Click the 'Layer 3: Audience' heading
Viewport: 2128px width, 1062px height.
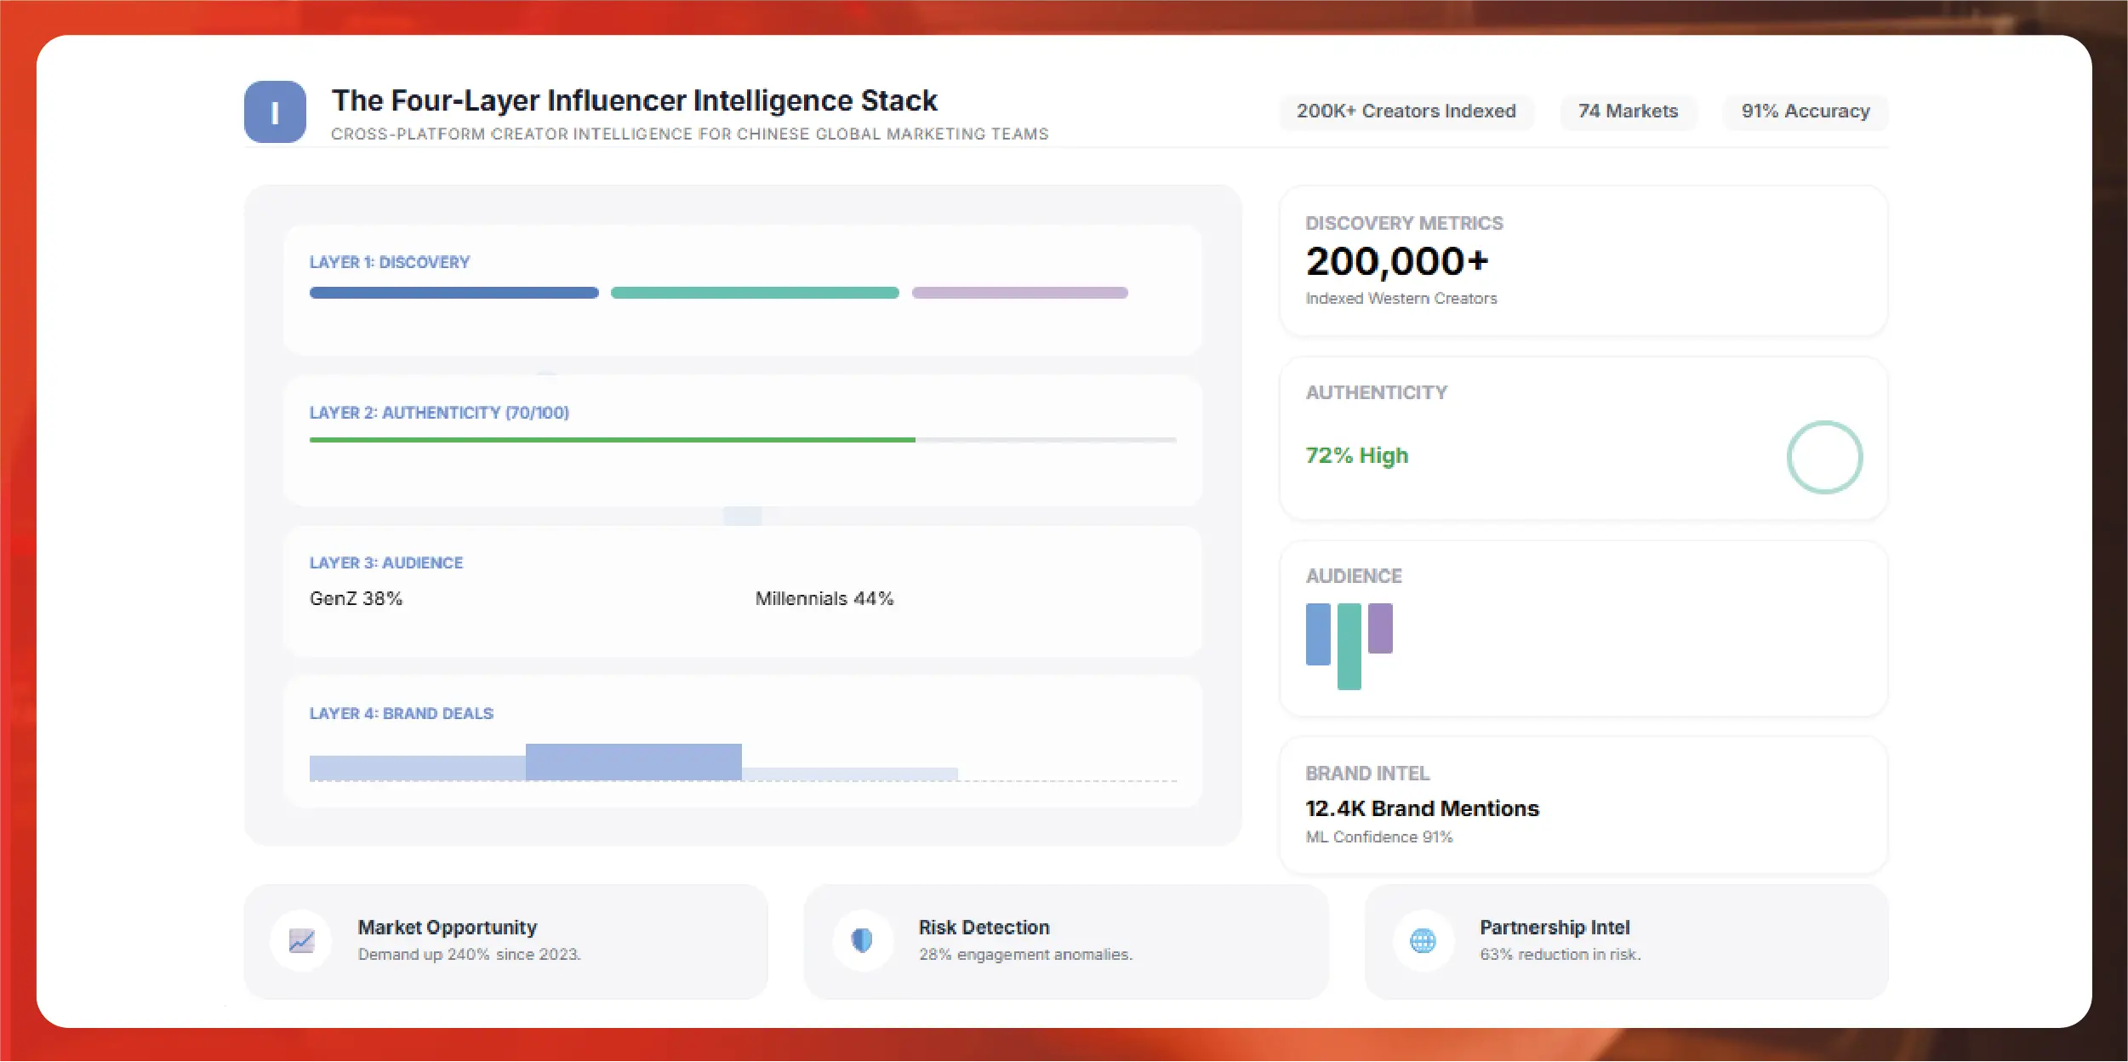(x=386, y=562)
